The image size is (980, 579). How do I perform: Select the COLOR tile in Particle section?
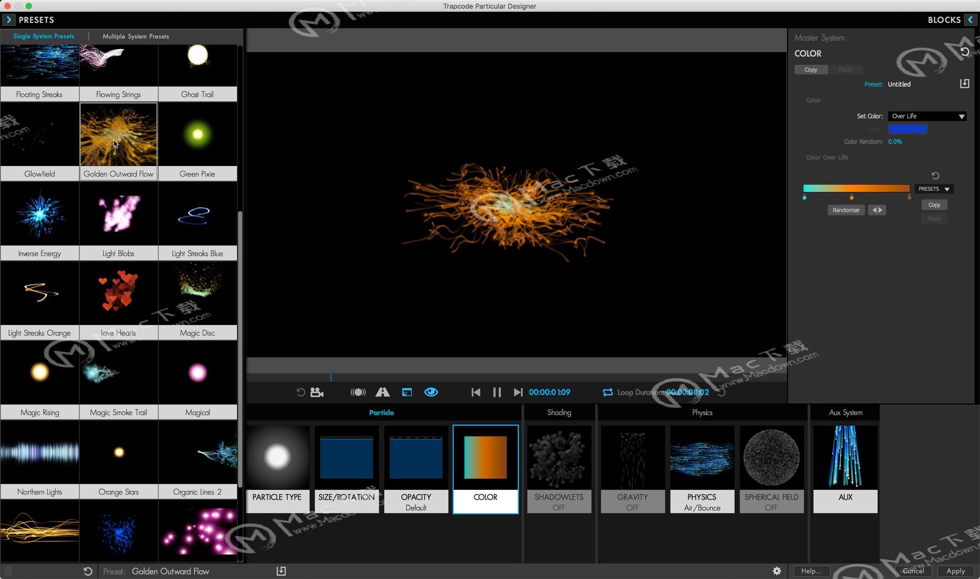click(x=484, y=469)
